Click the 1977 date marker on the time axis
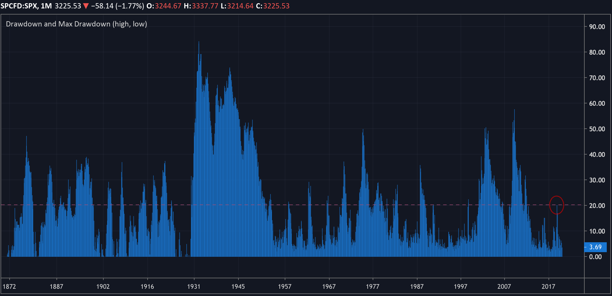The width and height of the screenshot is (612, 296). 372,287
